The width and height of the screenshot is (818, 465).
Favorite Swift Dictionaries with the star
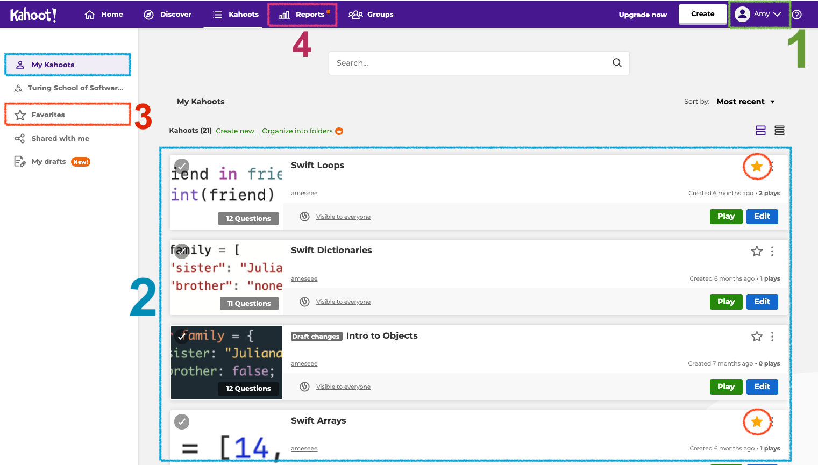(x=757, y=251)
